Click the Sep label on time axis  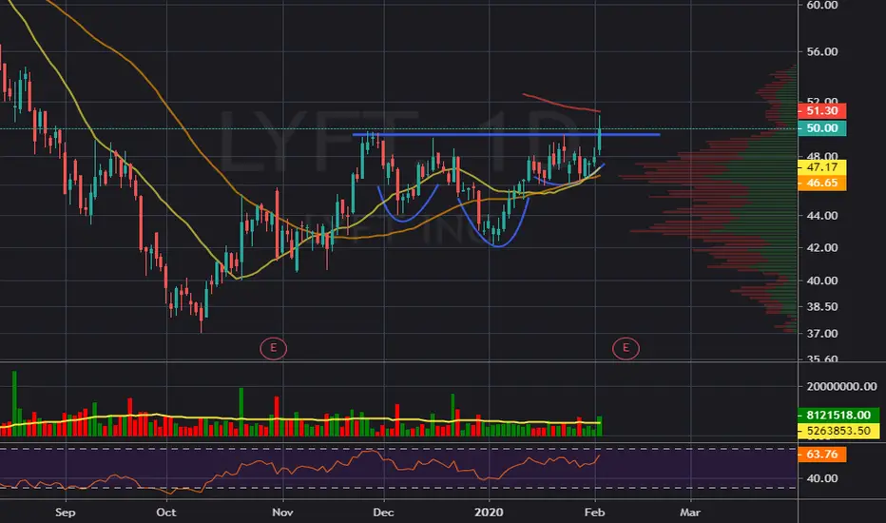pos(65,513)
